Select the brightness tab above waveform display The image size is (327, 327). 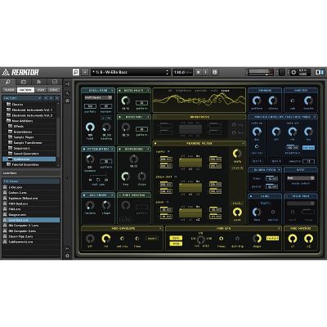(184, 91)
